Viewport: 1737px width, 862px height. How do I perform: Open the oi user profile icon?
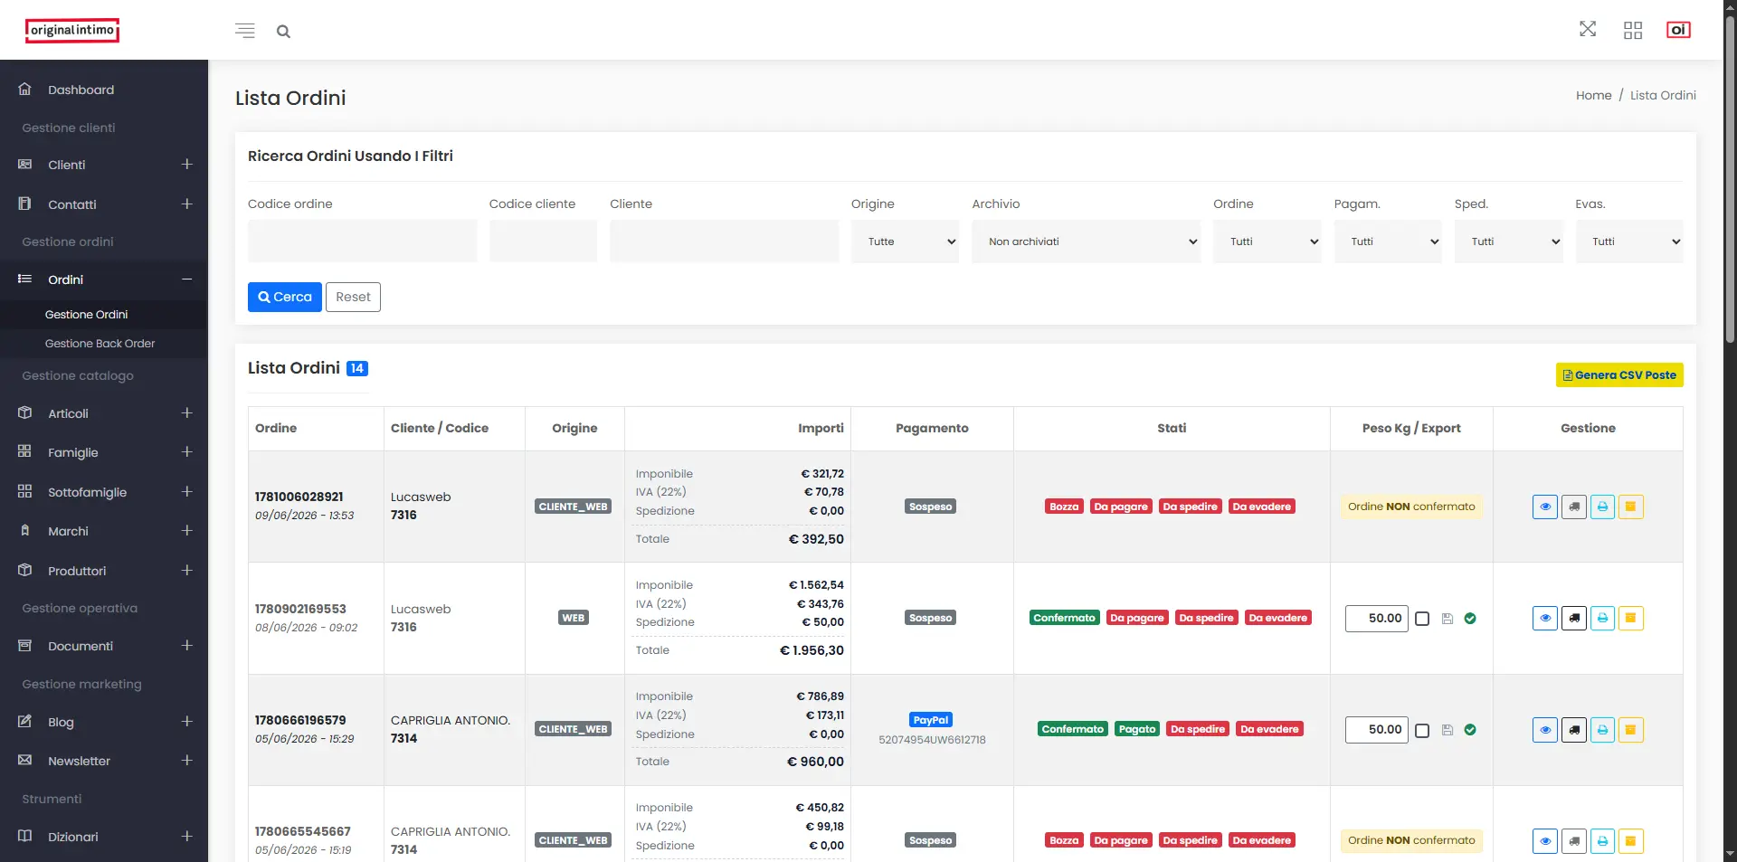pos(1678,30)
